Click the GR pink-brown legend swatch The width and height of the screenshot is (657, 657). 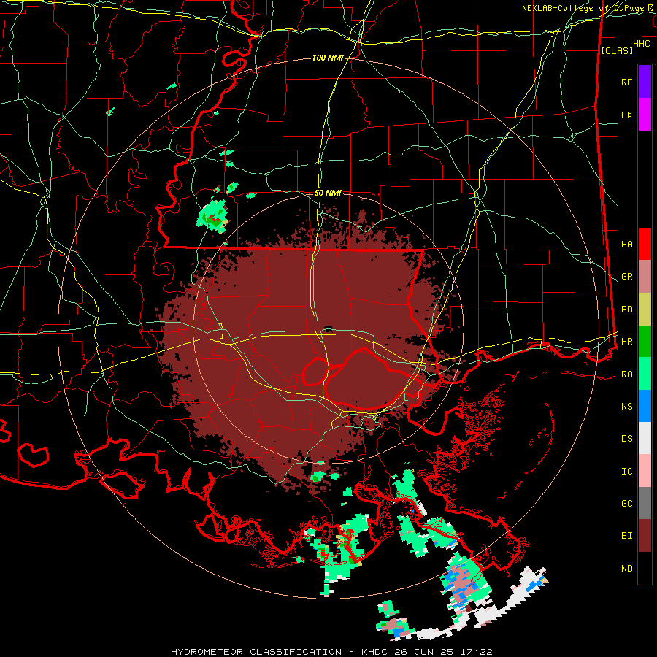645,277
